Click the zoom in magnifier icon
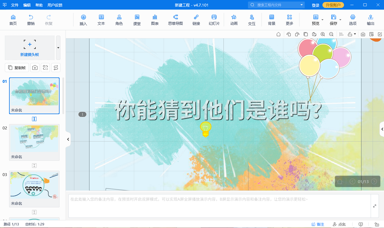The height and width of the screenshot is (228, 384). [x=323, y=34]
